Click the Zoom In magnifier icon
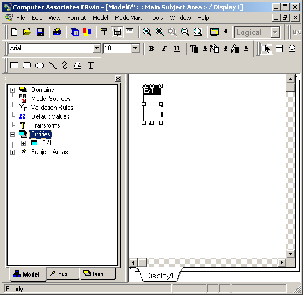Image resolution: width=303 pixels, height=295 pixels. 160,32
